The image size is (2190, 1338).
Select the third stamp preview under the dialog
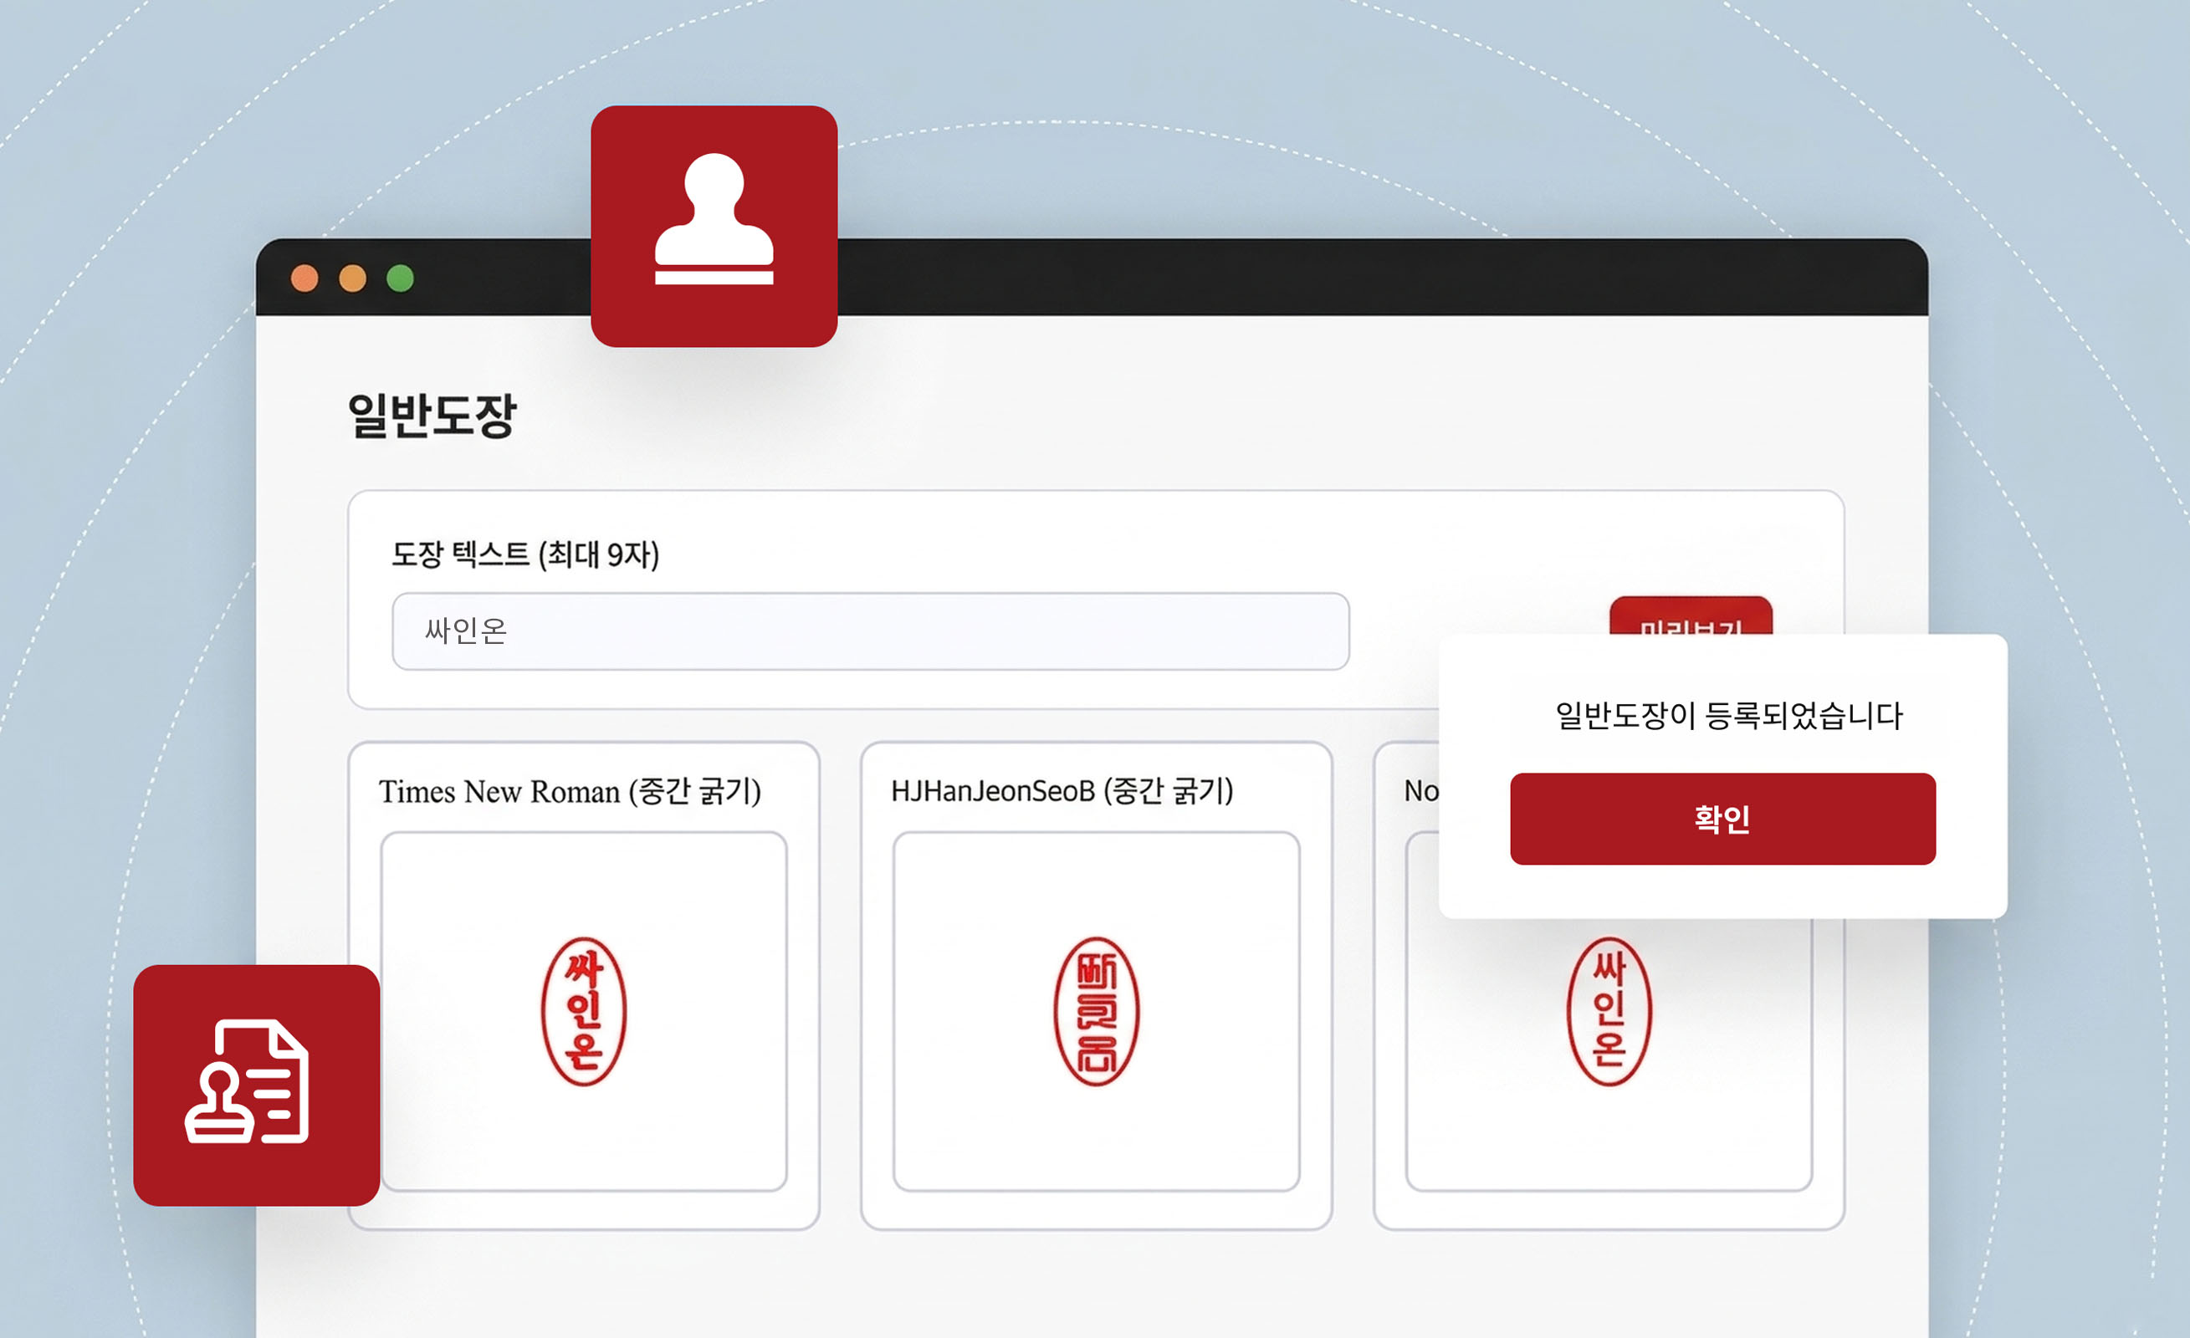pyautogui.click(x=1609, y=1055)
